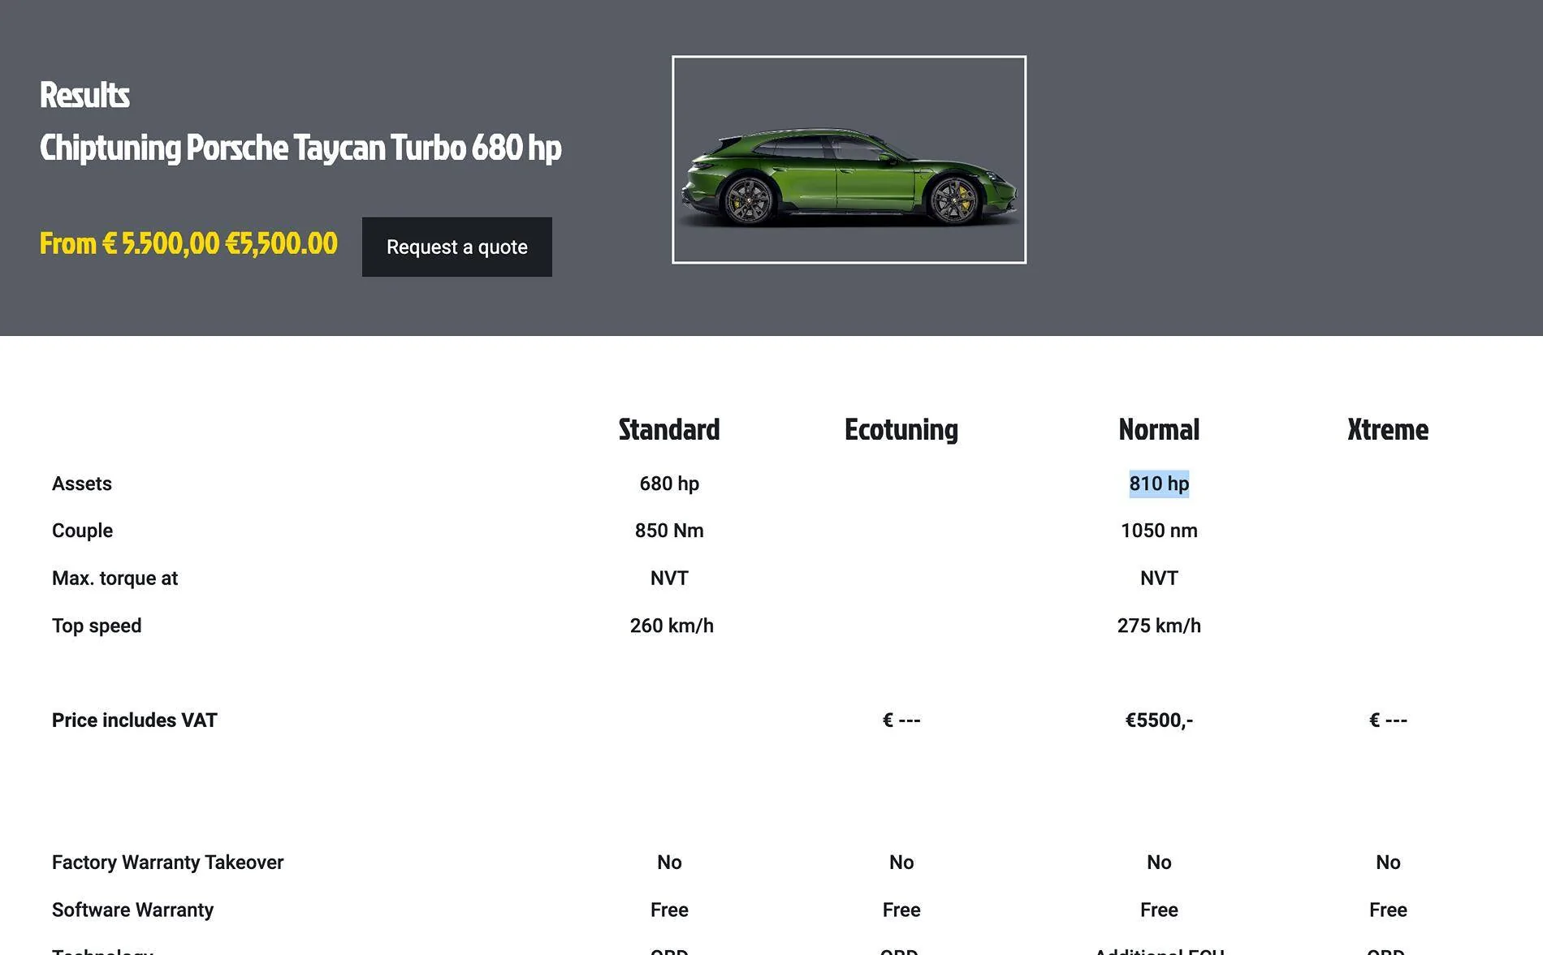Image resolution: width=1543 pixels, height=955 pixels.
Task: Click NVT in the Standard column
Action: click(x=669, y=579)
